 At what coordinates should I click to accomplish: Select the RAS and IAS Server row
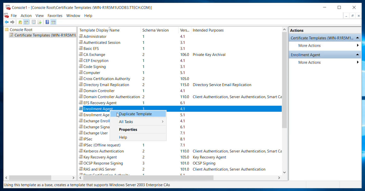[x=180, y=169]
